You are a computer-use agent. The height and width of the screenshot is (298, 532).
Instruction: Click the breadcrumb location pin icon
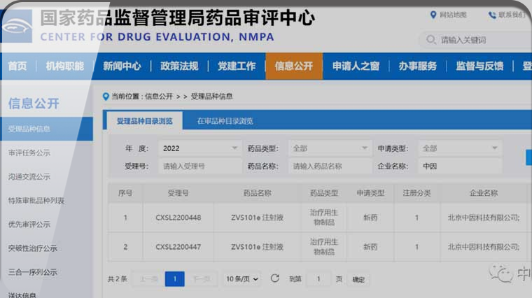coord(106,97)
